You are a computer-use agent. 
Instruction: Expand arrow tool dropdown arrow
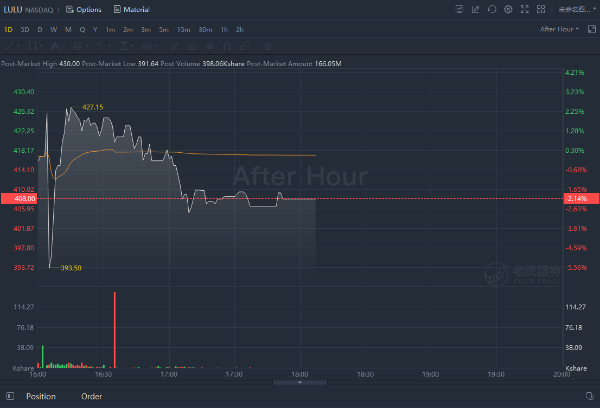pyautogui.click(x=110, y=46)
